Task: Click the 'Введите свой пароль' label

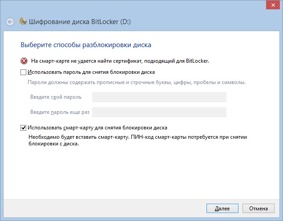Action: click(56, 97)
